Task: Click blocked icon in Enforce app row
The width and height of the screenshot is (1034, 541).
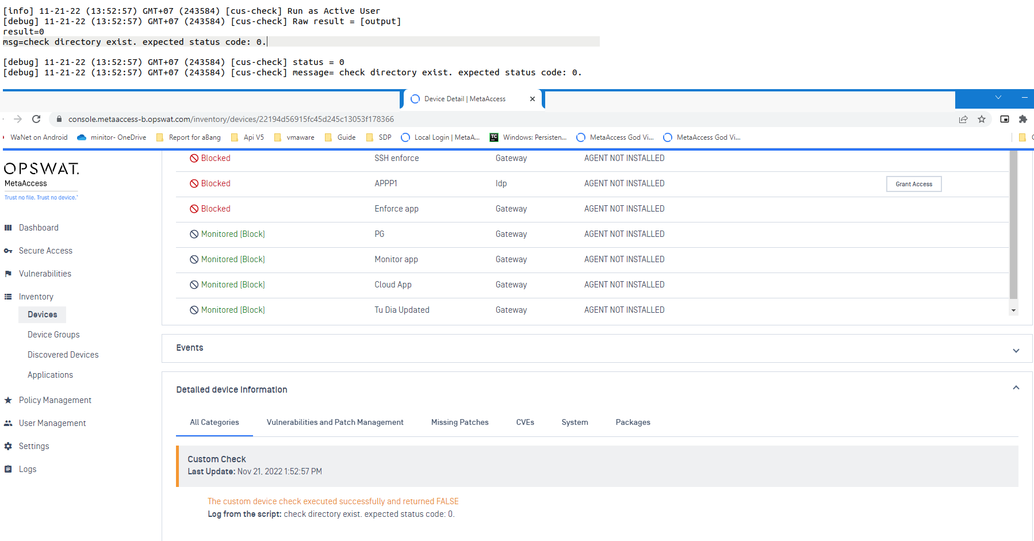Action: (x=194, y=209)
